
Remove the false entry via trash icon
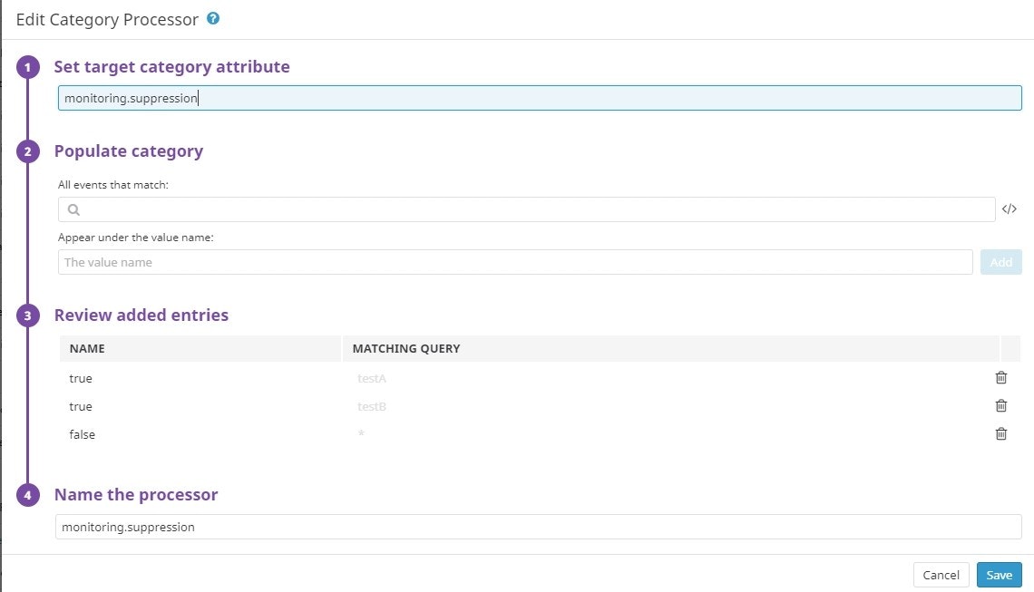coord(1001,433)
